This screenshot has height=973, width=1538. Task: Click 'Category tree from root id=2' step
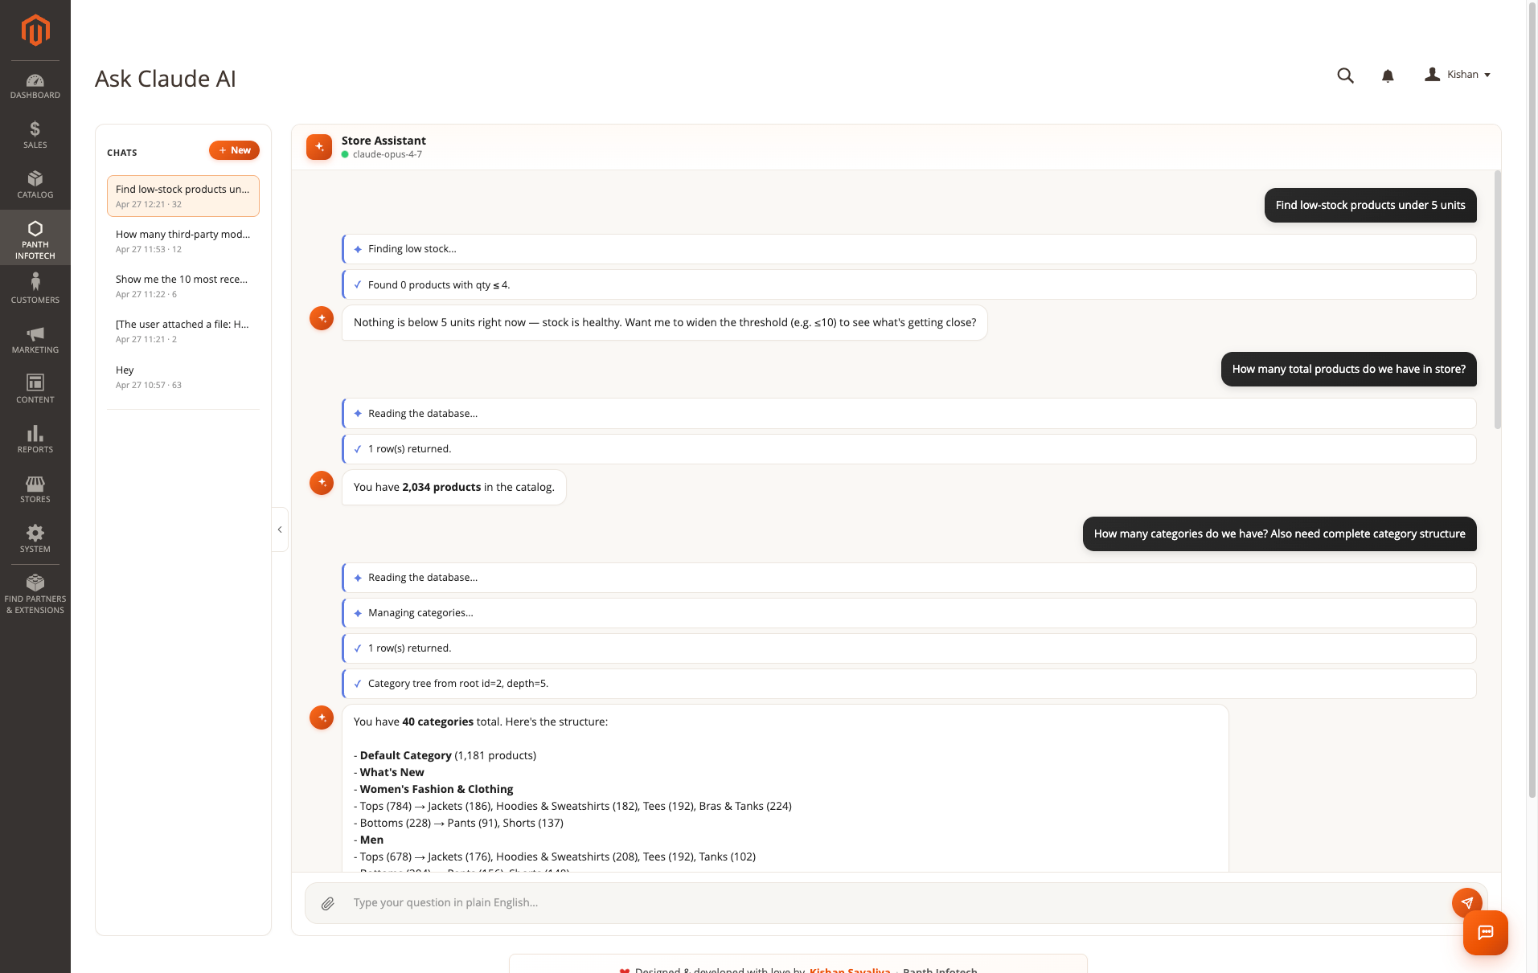pos(909,684)
